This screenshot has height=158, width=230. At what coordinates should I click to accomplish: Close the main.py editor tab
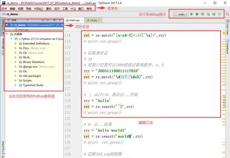click(x=82, y=20)
